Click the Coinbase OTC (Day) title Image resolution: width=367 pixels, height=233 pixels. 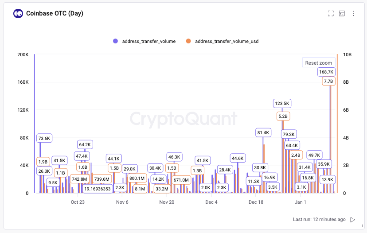(55, 13)
